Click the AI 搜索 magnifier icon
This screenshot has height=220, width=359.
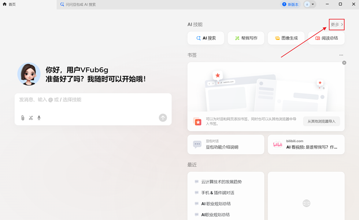pyautogui.click(x=198, y=38)
